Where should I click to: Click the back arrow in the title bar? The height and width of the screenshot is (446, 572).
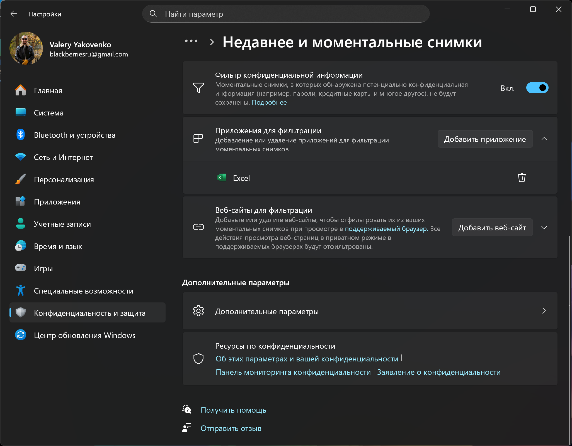coord(14,14)
